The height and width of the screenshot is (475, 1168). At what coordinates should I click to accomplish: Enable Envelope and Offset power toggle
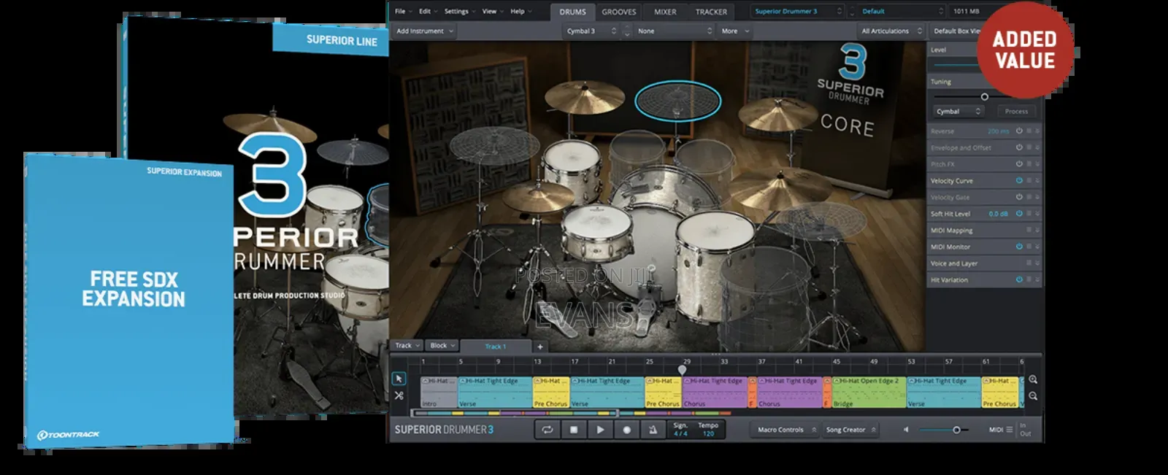point(1019,147)
